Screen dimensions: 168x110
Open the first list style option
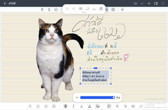(x=30, y=106)
